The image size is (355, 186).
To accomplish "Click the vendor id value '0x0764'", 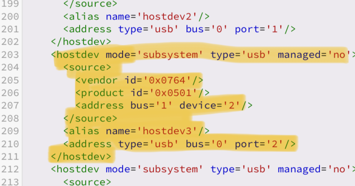I will (x=167, y=80).
